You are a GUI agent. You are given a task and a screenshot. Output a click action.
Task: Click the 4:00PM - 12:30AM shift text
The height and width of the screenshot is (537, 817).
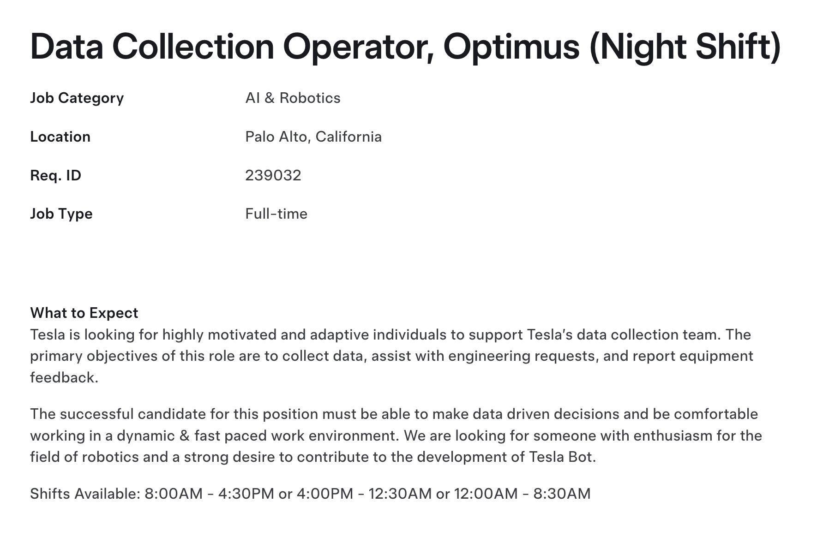[x=364, y=494]
